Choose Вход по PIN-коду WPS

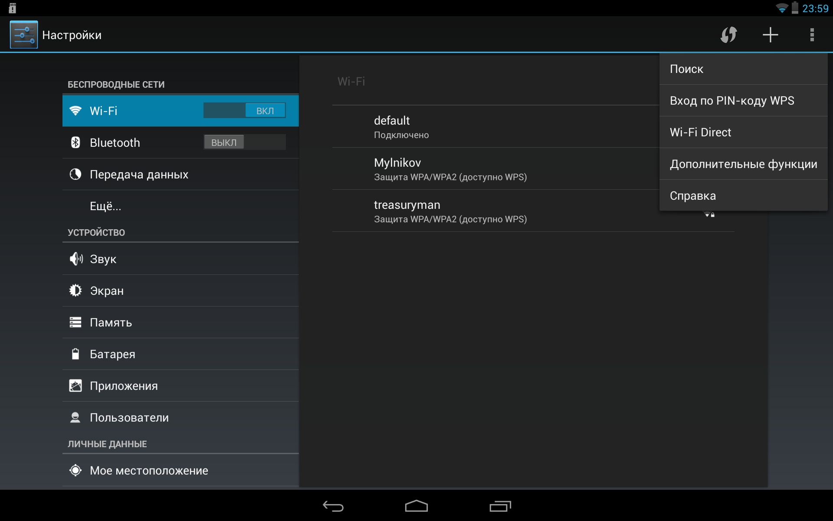pyautogui.click(x=743, y=101)
